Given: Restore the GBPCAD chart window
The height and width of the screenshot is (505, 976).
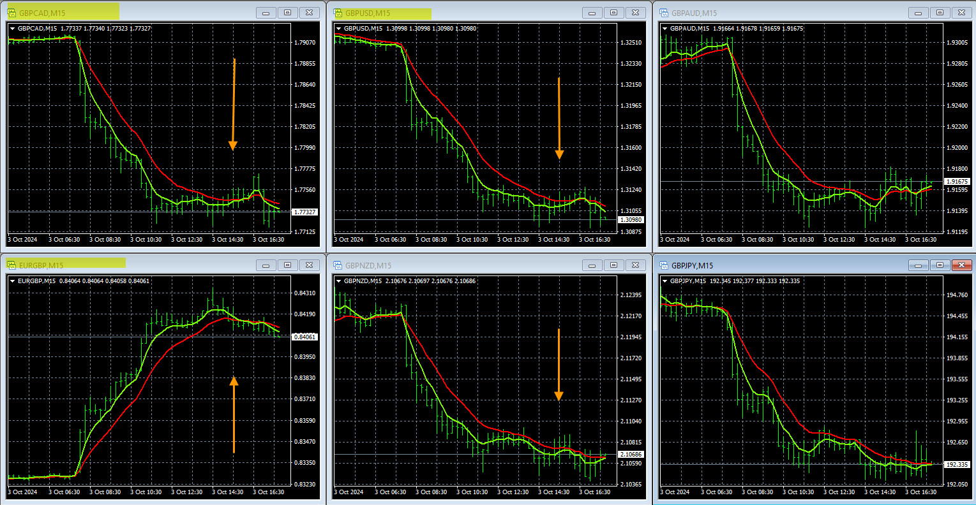Looking at the screenshot, I should [x=288, y=13].
